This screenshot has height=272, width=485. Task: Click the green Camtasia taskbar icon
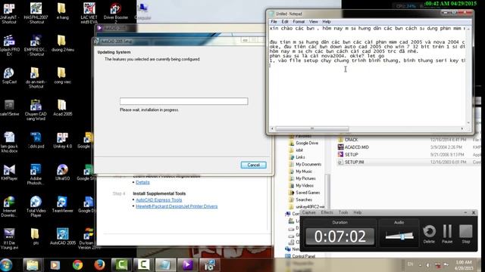(x=121, y=265)
